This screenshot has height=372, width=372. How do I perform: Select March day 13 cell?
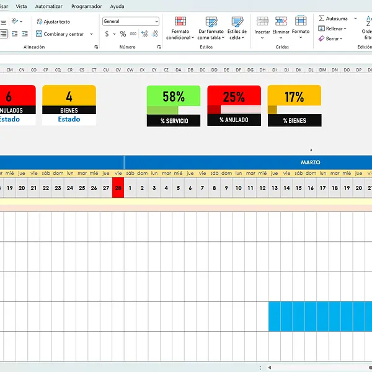tap(275, 188)
